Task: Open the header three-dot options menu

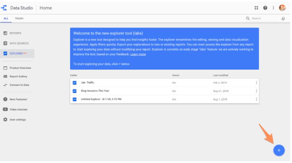Action: [x=273, y=8]
